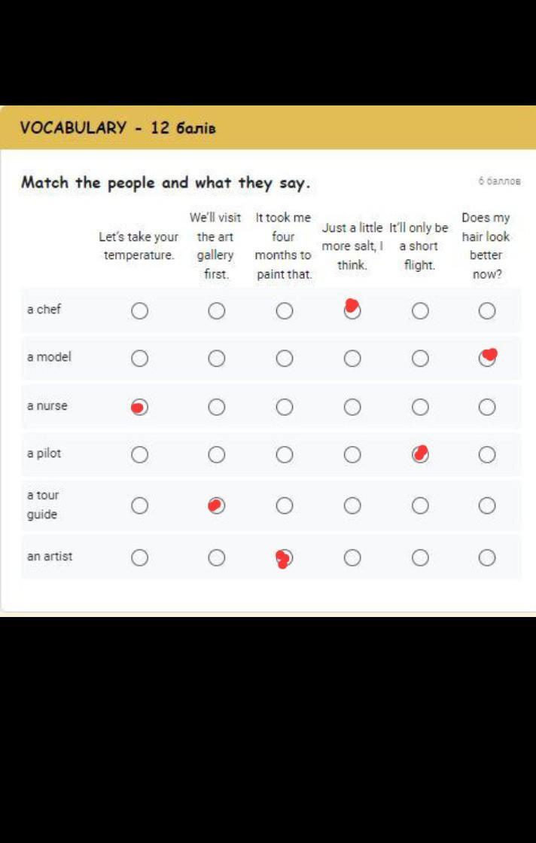Choose nurse row 'Let's take your temperature' radio
The image size is (536, 843).
click(x=139, y=408)
